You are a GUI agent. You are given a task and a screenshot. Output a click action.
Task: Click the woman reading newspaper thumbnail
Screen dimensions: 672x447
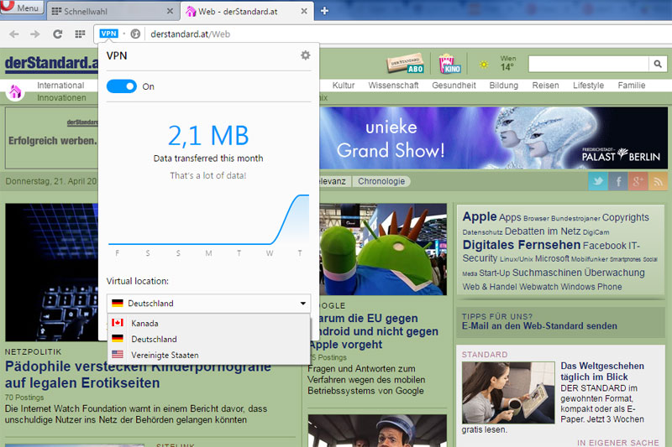click(x=508, y=392)
